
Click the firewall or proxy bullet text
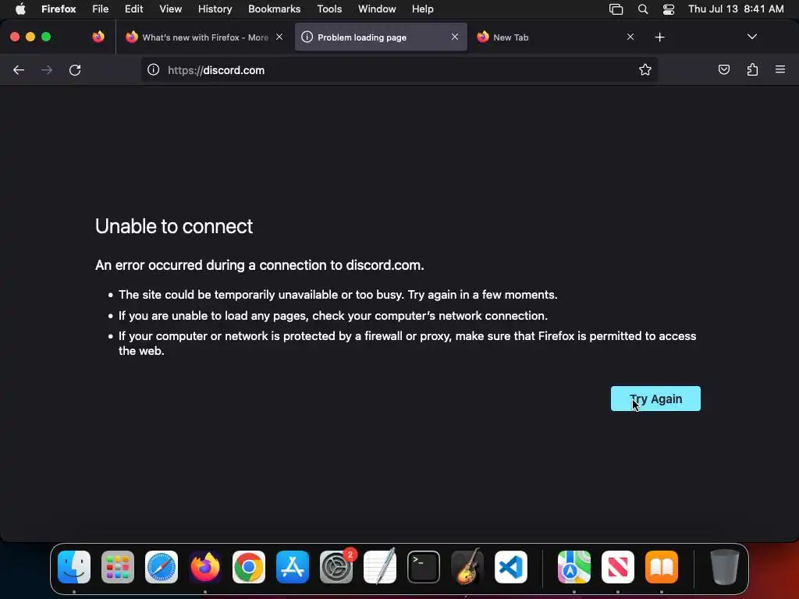pyautogui.click(x=407, y=343)
